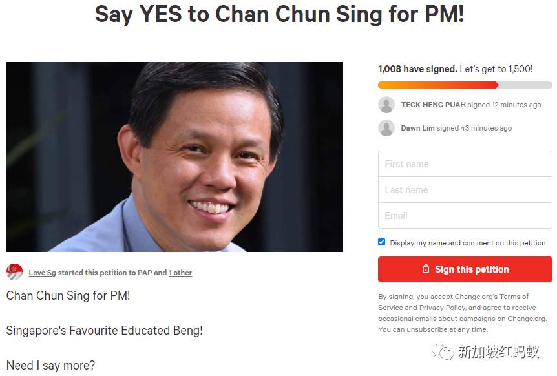Select the Email input box
The width and height of the screenshot is (557, 376).
465,216
